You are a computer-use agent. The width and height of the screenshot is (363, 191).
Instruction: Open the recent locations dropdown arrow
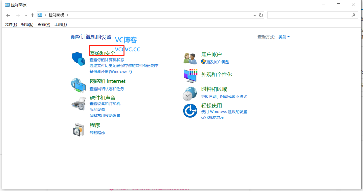pos(26,15)
